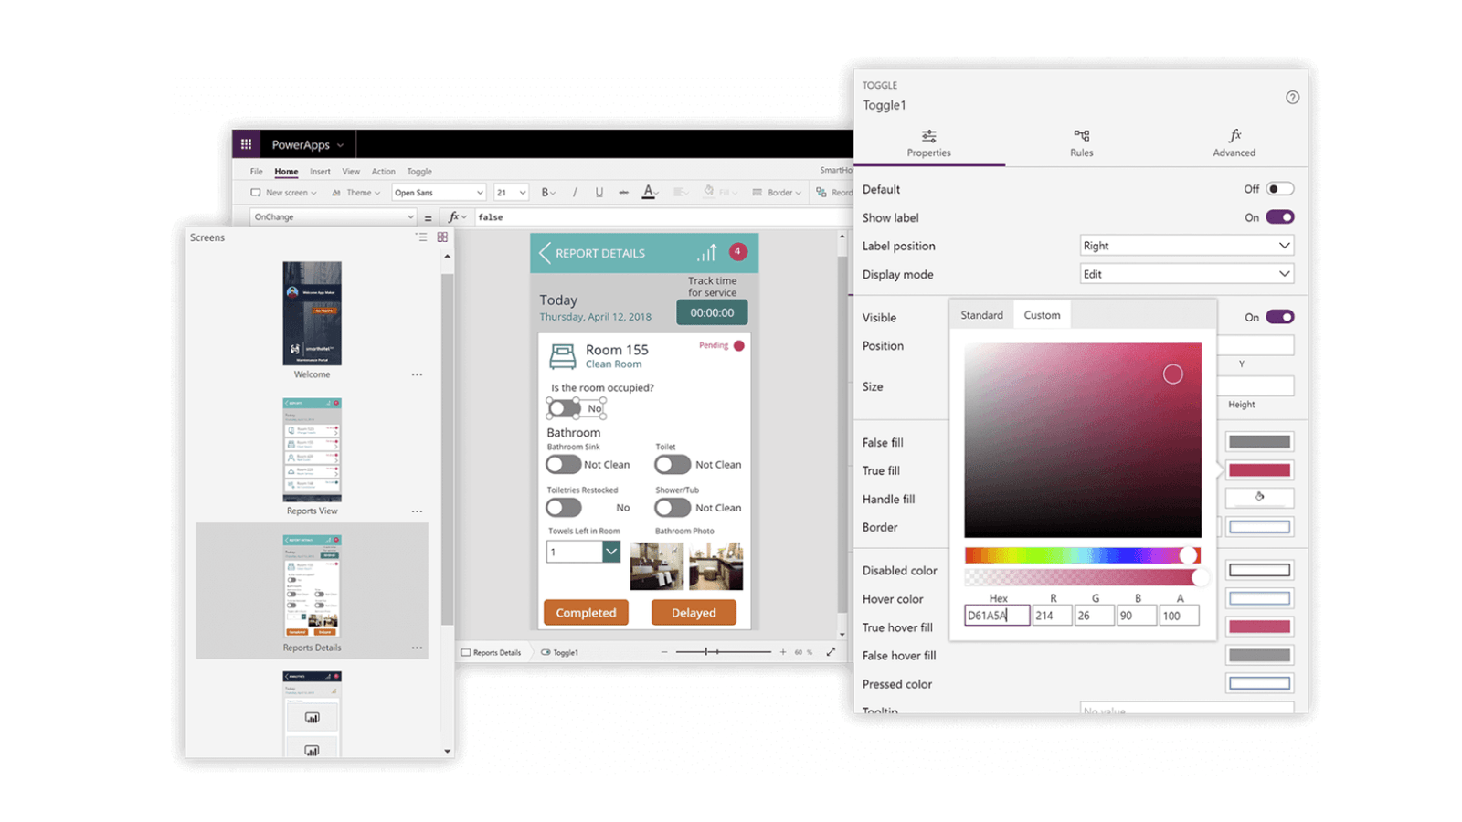Click the 00:00:00 timer button
This screenshot has width=1462, height=822.
click(712, 312)
